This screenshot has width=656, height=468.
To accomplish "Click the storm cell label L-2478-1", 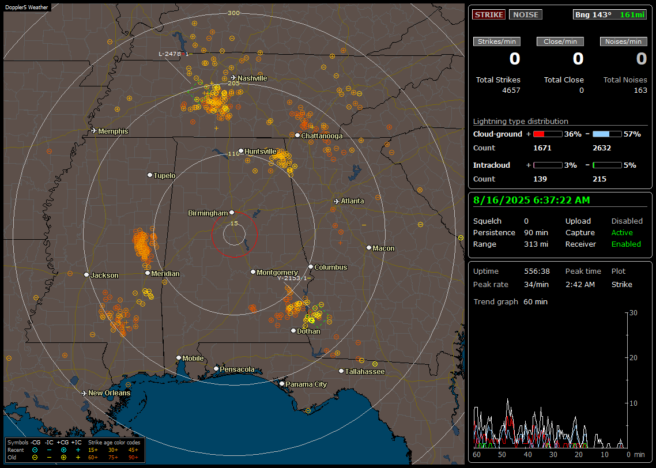I will (175, 54).
